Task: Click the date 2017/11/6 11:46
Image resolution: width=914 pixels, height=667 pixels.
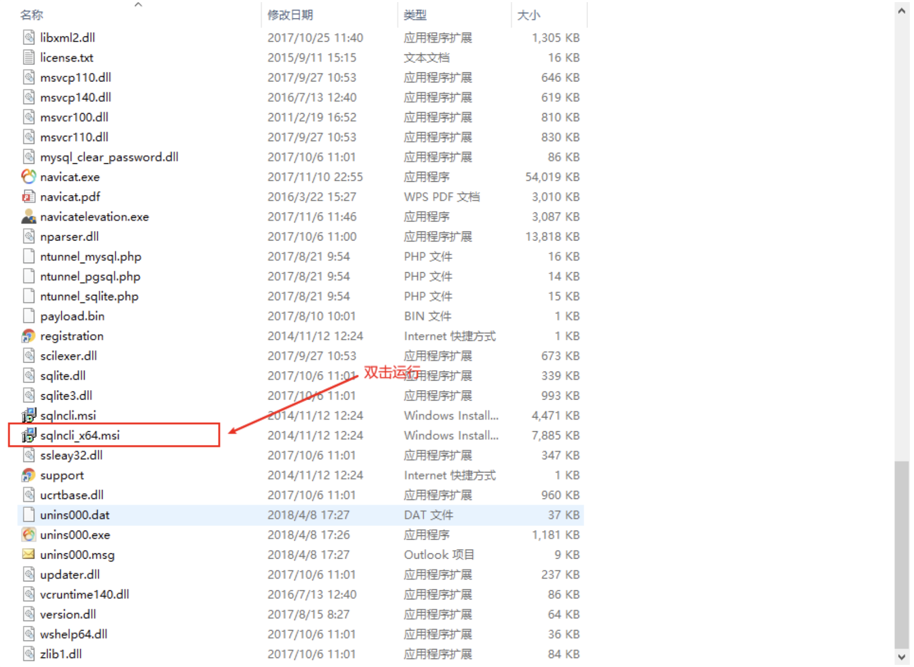Action: [x=312, y=217]
